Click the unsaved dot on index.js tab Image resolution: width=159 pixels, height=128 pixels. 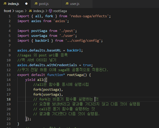26,4
